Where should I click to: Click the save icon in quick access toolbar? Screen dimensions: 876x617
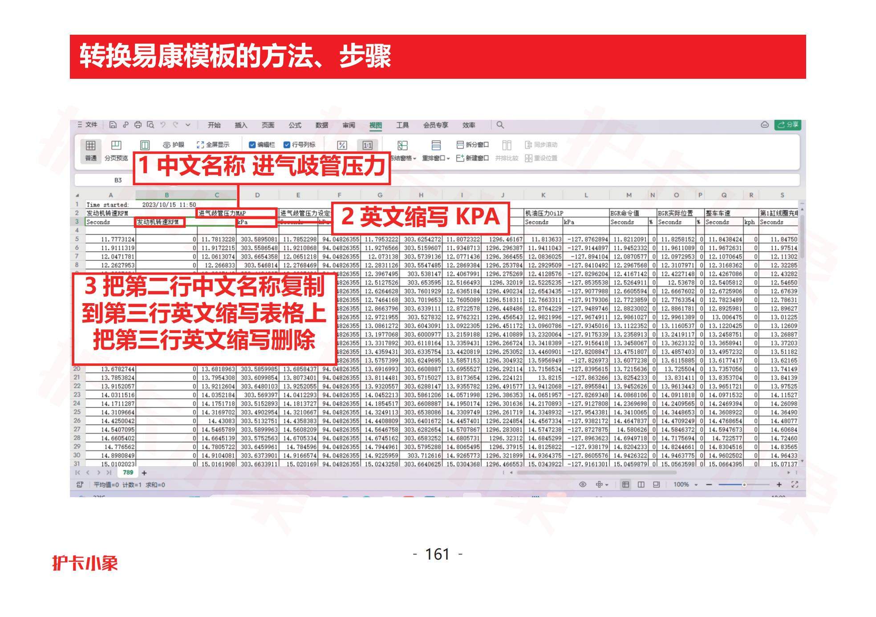click(114, 125)
